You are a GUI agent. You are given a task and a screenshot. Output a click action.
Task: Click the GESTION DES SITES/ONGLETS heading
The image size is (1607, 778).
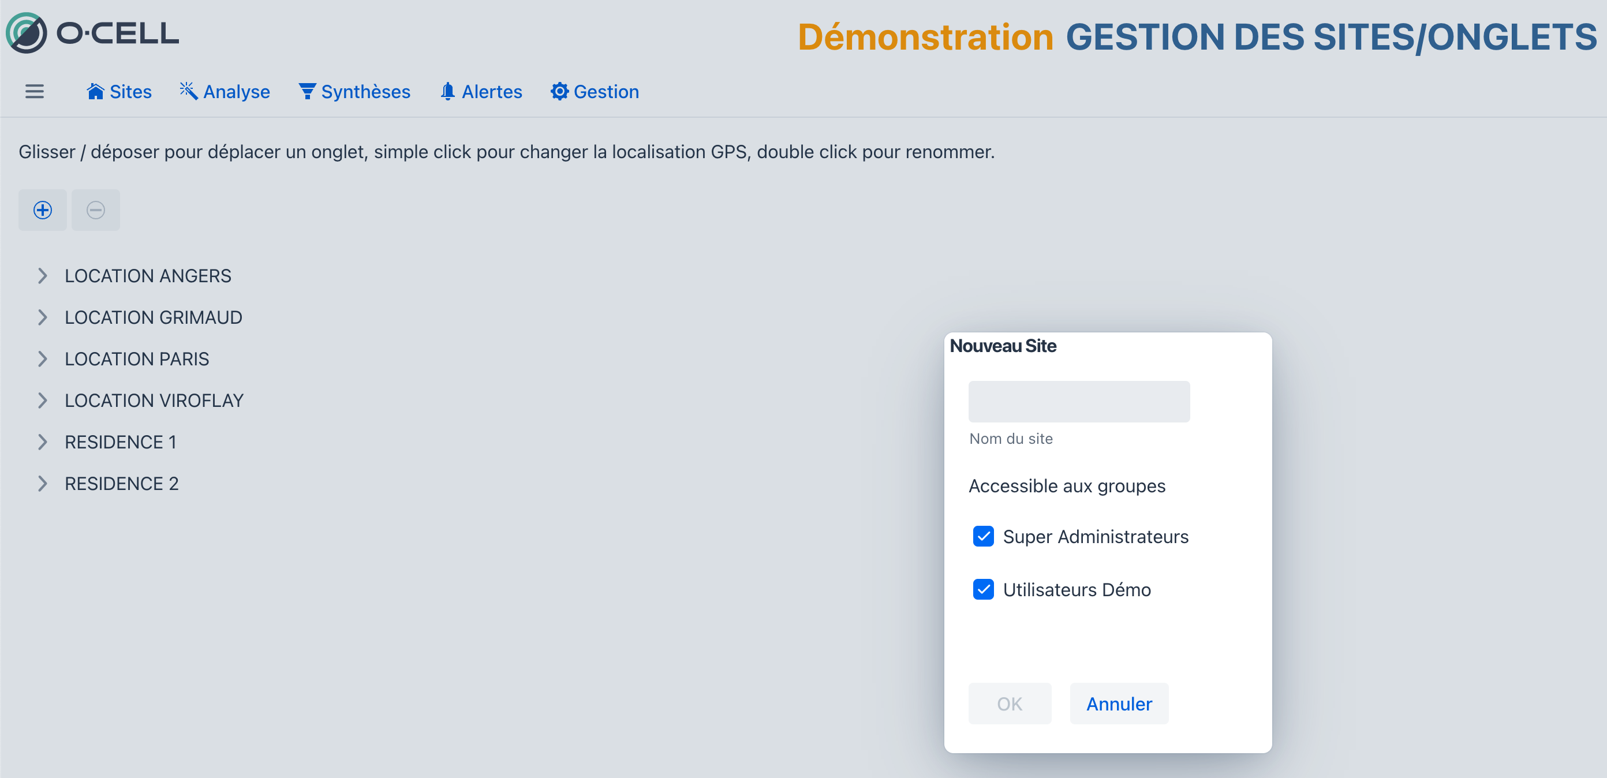pyautogui.click(x=1331, y=37)
